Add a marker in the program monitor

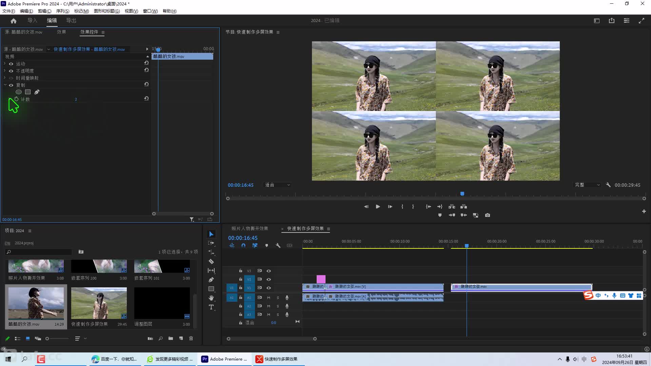[x=440, y=215]
